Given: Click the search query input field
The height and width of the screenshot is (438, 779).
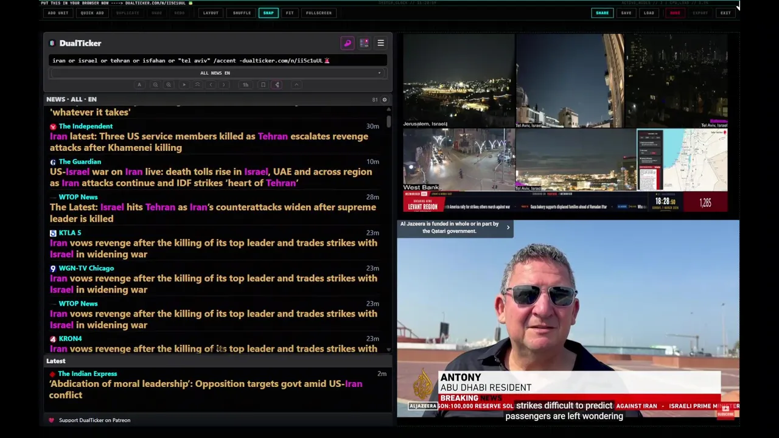Looking at the screenshot, I should [218, 60].
